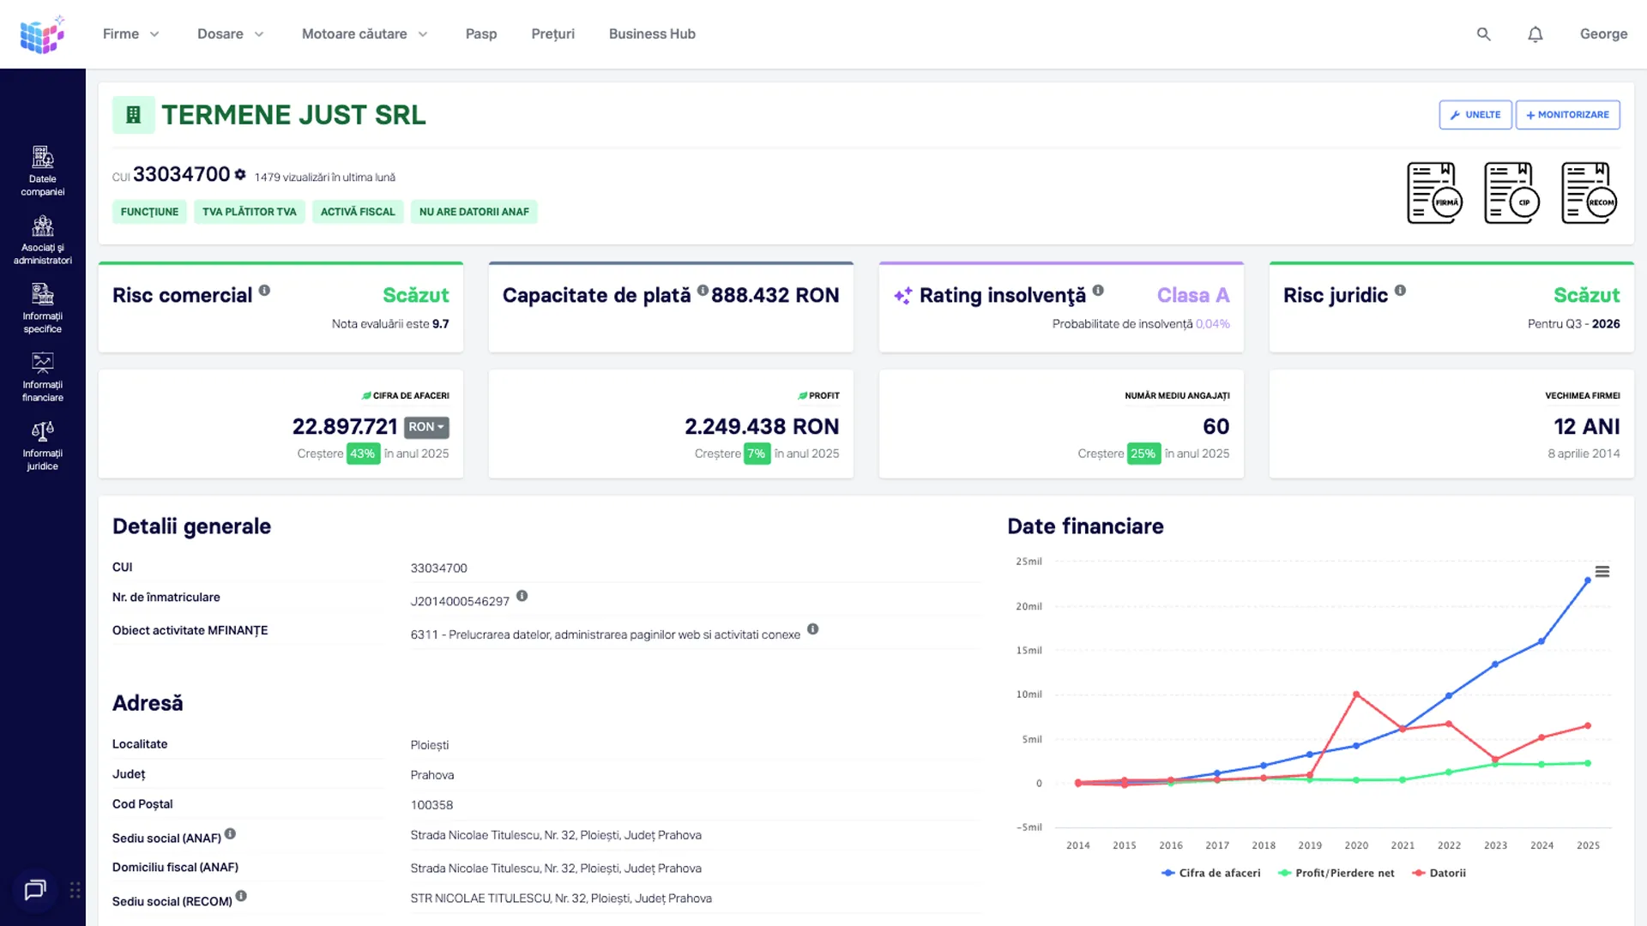Viewport: 1647px width, 926px height.
Task: Go to the Pasp page
Action: click(x=481, y=34)
